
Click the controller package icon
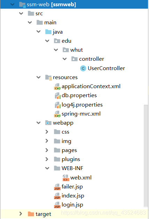click(74, 59)
